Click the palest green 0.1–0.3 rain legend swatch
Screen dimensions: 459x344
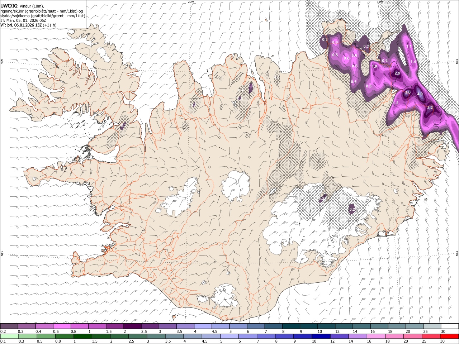(9, 336)
